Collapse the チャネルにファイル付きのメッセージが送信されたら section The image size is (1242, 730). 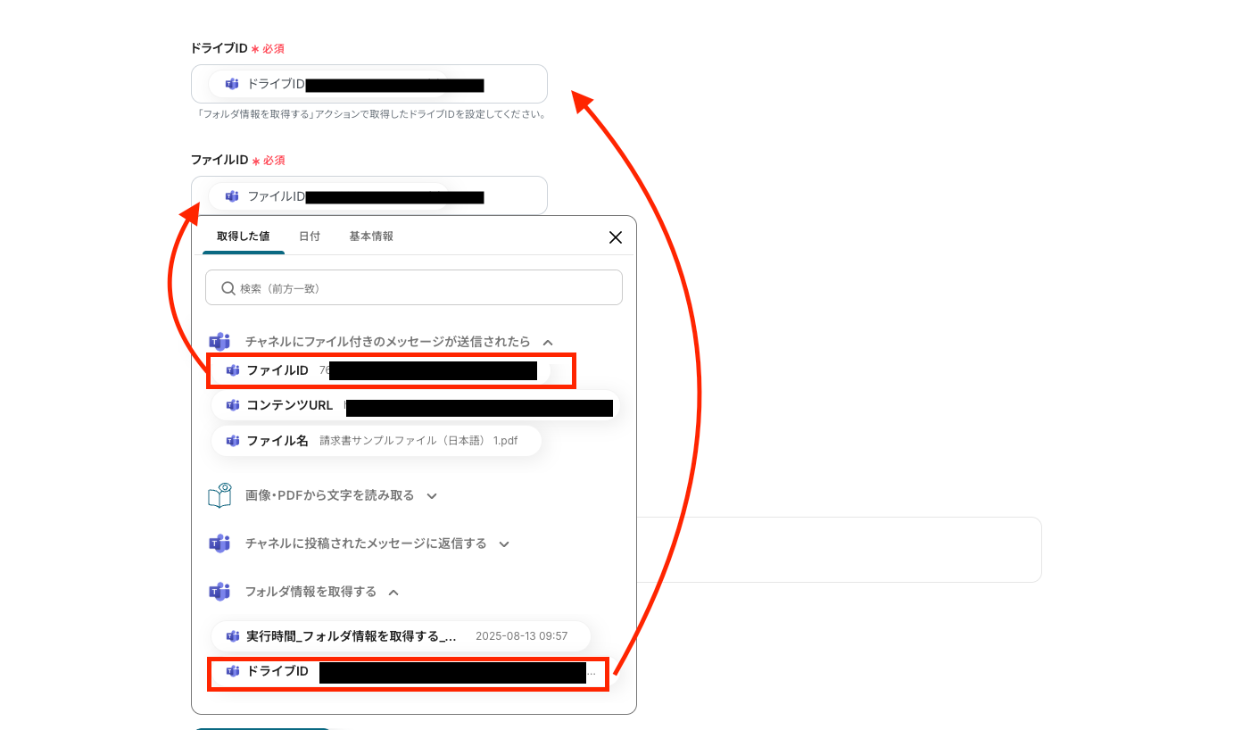pos(548,342)
